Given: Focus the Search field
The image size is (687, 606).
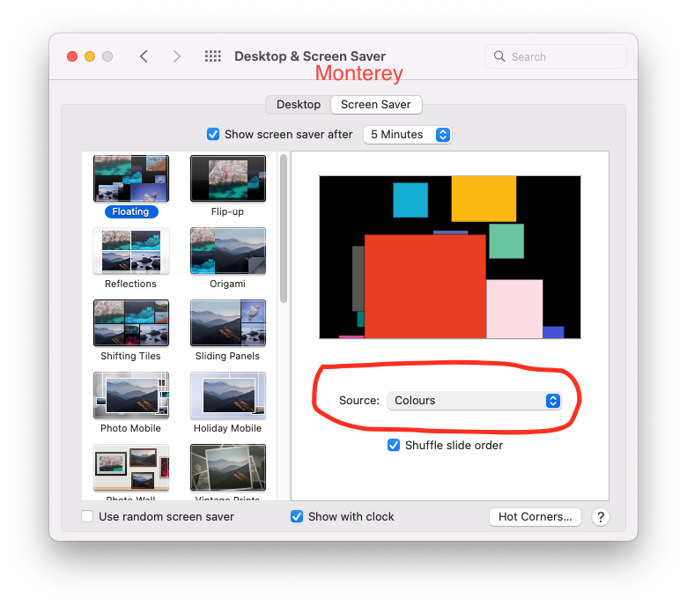Looking at the screenshot, I should 556,56.
